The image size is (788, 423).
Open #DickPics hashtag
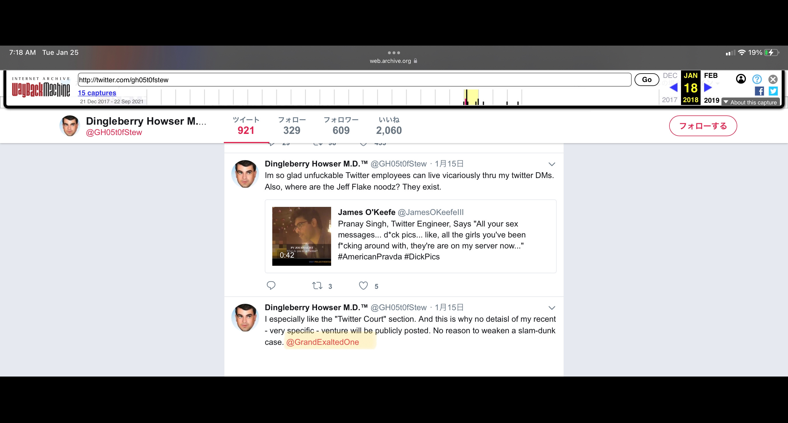422,257
